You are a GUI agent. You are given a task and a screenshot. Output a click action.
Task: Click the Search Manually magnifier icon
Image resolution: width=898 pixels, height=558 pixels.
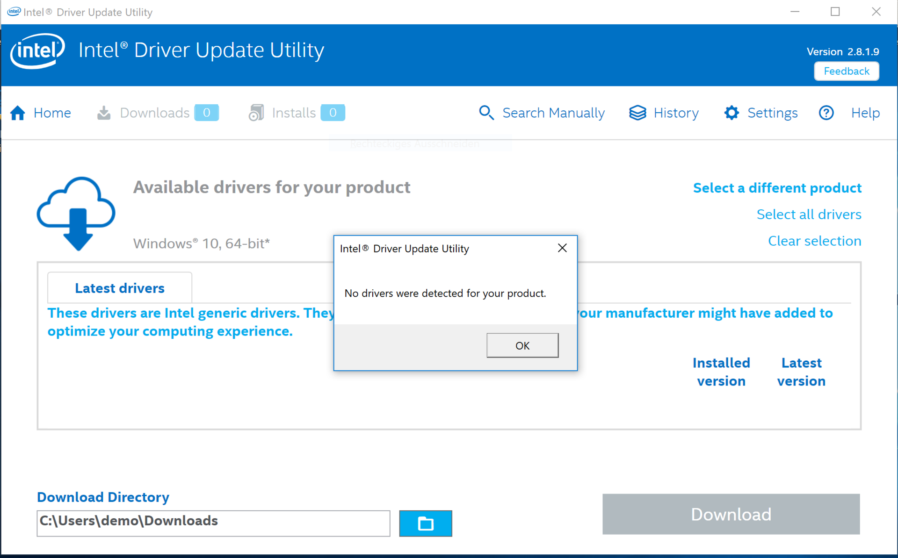(x=486, y=113)
